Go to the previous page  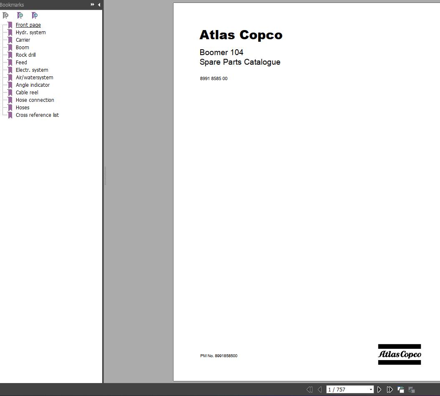coord(320,389)
